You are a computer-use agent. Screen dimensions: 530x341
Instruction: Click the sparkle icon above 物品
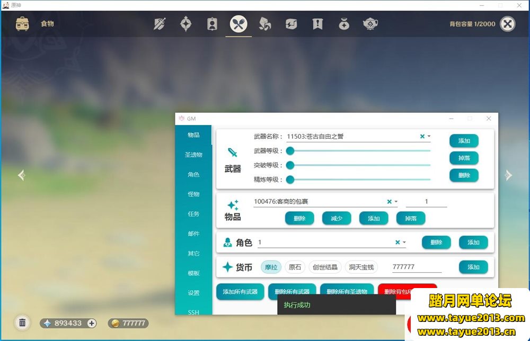tap(233, 204)
